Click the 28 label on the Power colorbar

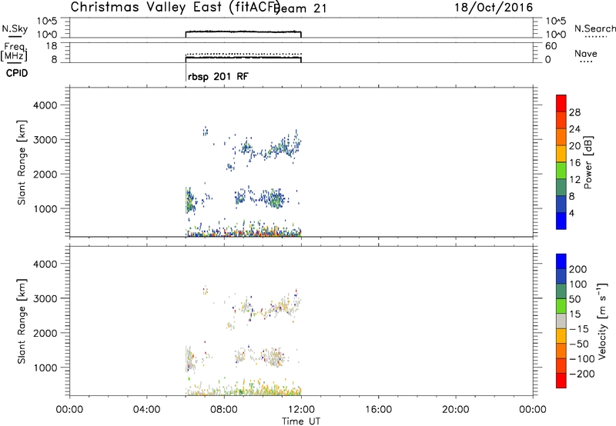coord(574,112)
